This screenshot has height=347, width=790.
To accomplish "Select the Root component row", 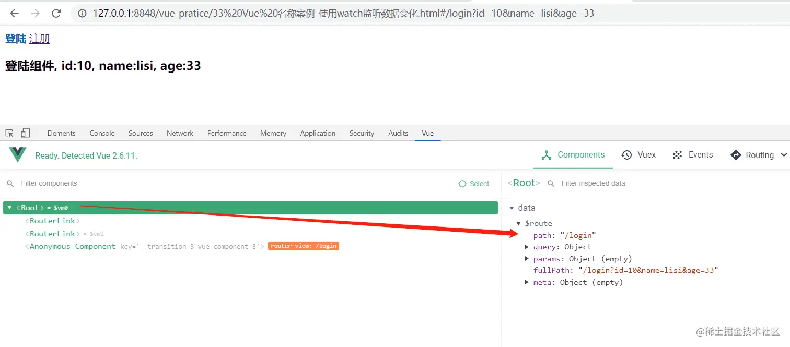I will click(x=250, y=208).
